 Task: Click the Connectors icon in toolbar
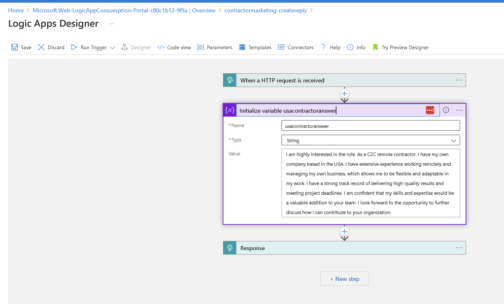pyautogui.click(x=281, y=47)
